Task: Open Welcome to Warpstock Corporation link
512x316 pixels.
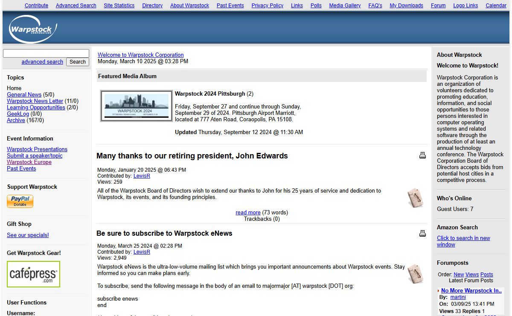Action: (x=141, y=55)
